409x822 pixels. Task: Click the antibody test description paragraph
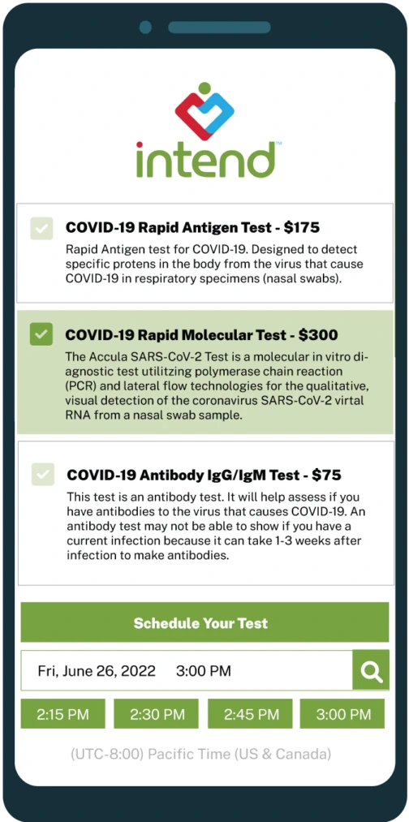click(x=213, y=527)
